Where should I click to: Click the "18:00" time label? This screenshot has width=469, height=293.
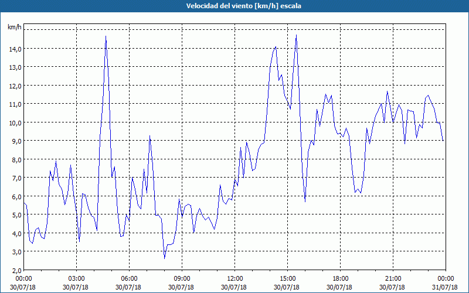(340, 279)
